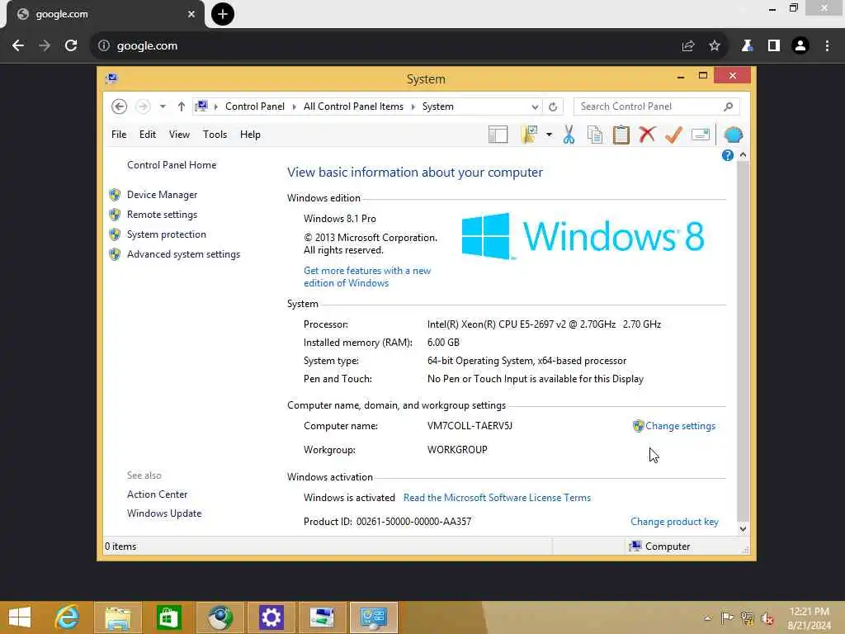This screenshot has width=845, height=634.
Task: Click the blue shell icon in toolbar
Action: coord(733,135)
